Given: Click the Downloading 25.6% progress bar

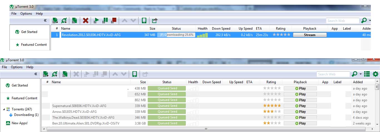Looking at the screenshot, I should coord(176,35).
